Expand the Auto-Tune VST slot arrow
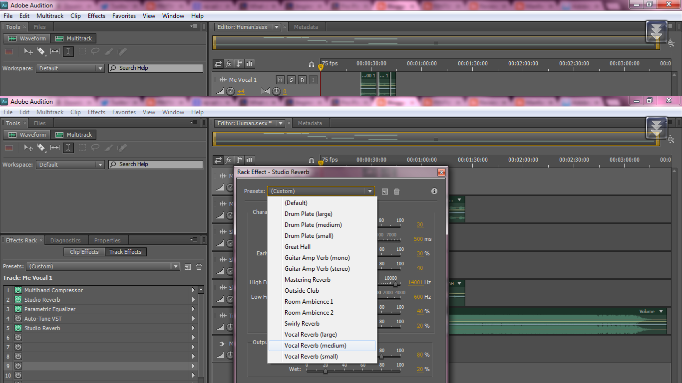This screenshot has height=383, width=682. coord(193,319)
